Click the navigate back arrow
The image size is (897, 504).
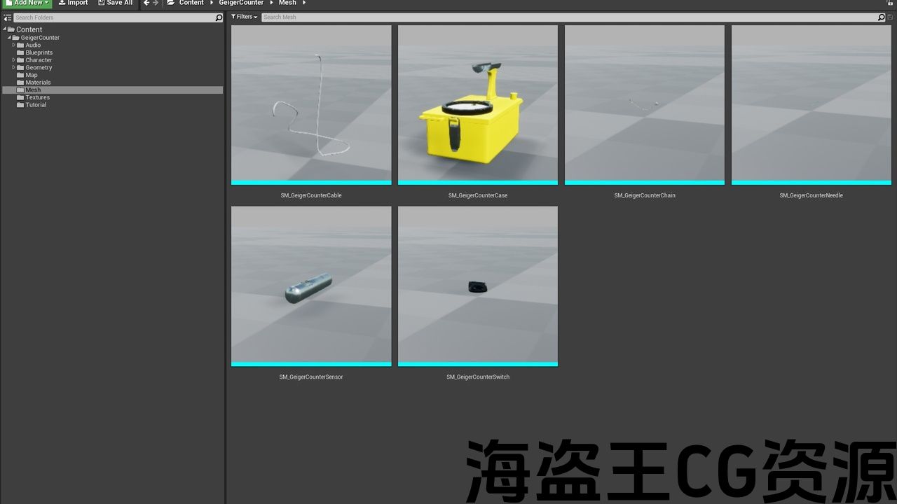[x=146, y=3]
